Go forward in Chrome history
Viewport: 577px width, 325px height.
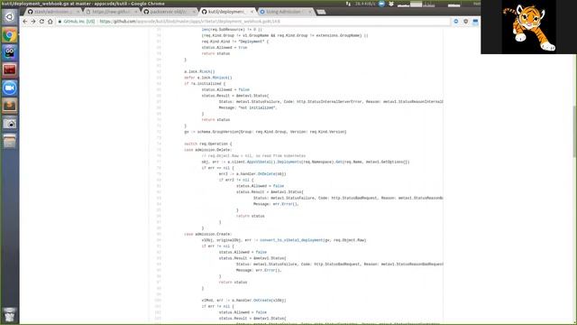[x=33, y=22]
